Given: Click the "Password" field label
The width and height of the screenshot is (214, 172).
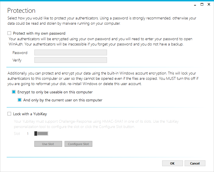Looking at the screenshot, I should (x=20, y=53).
